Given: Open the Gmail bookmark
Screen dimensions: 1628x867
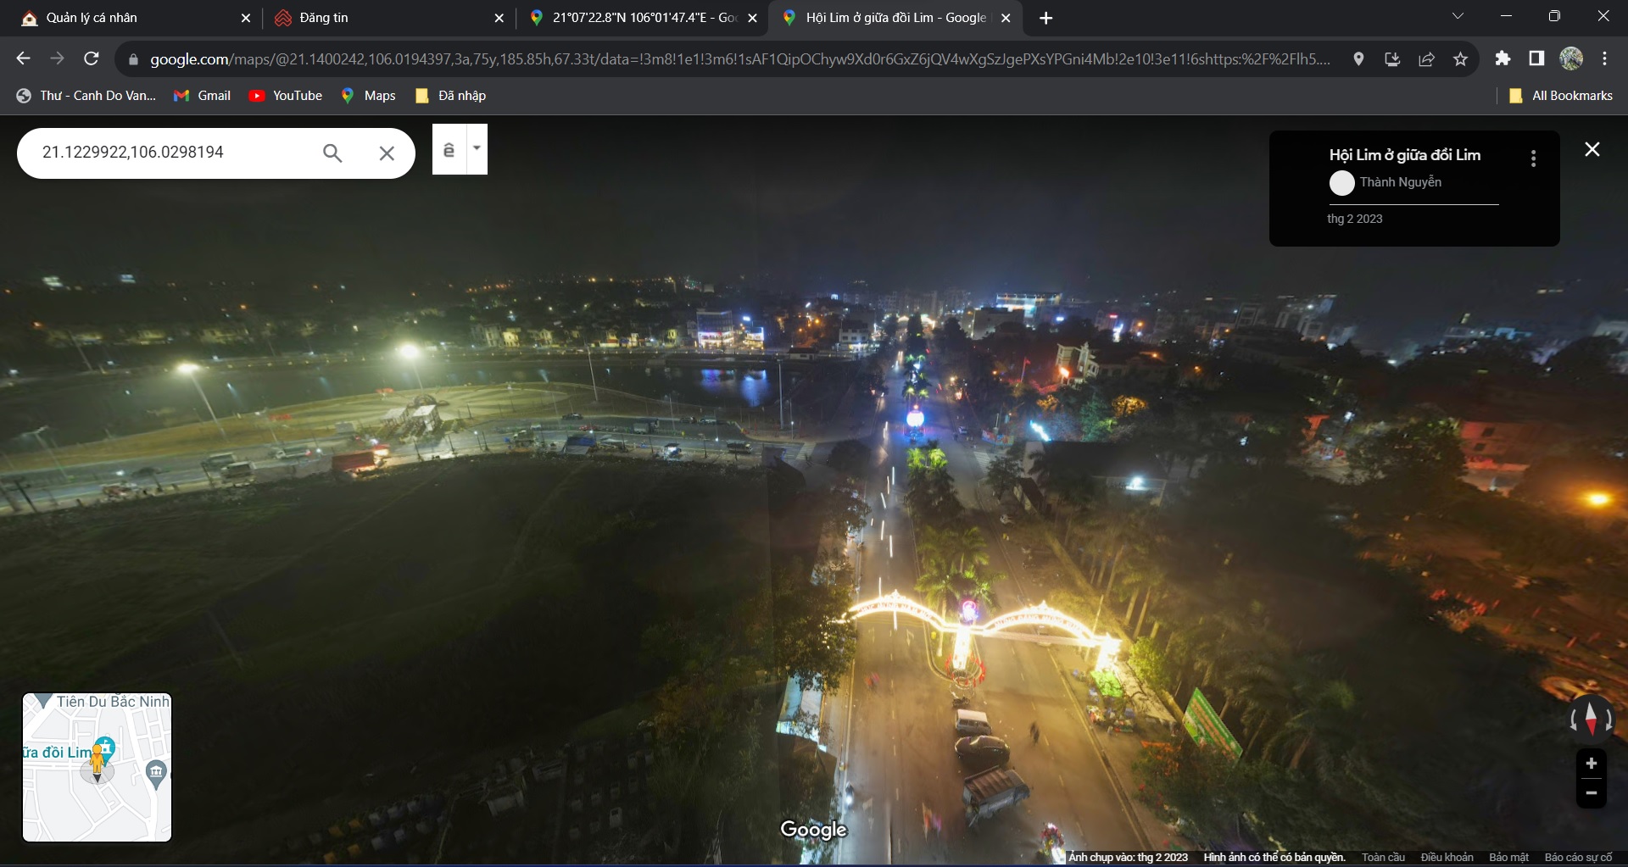Looking at the screenshot, I should (x=203, y=96).
